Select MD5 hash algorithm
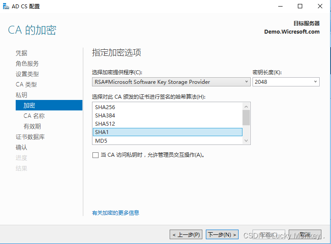The image size is (331, 244). [x=167, y=141]
